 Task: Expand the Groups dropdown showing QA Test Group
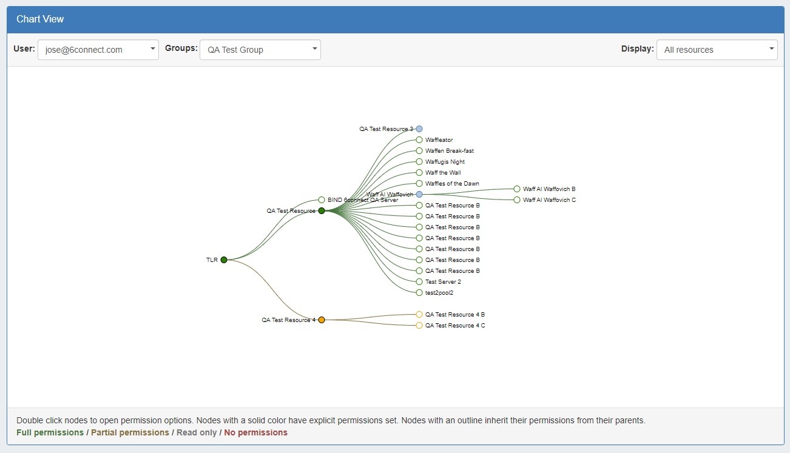260,50
